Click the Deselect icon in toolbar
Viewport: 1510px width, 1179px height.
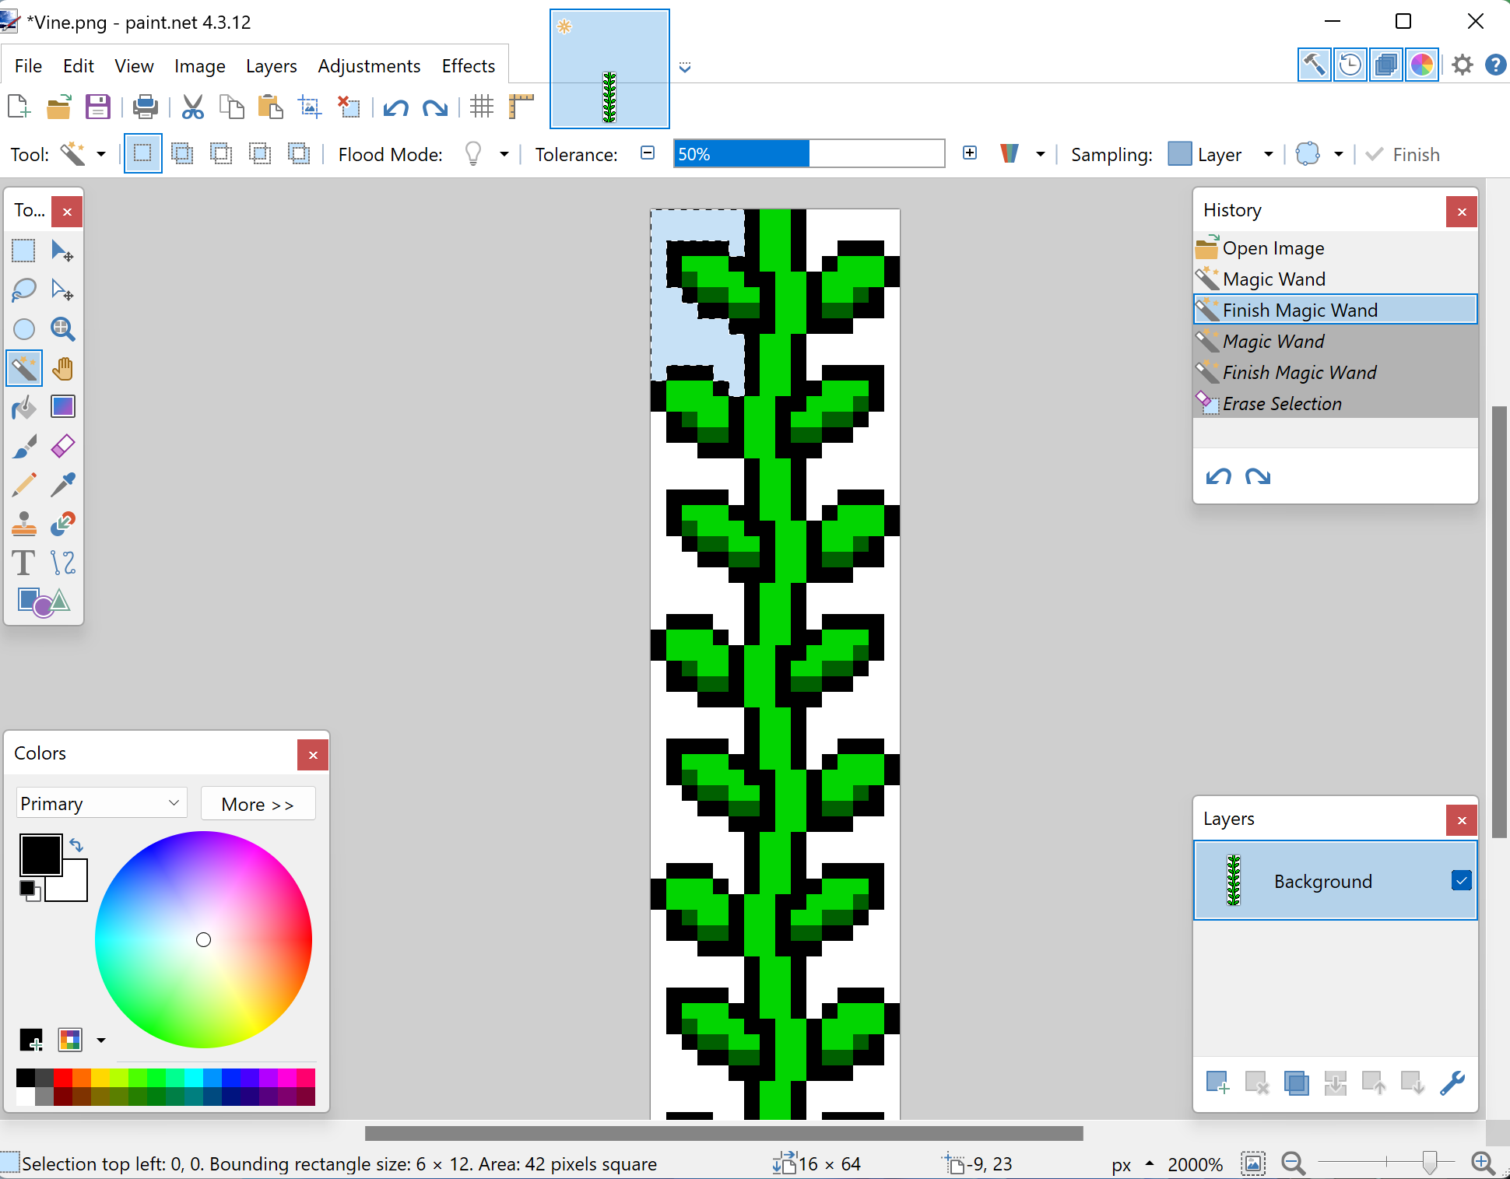349,107
